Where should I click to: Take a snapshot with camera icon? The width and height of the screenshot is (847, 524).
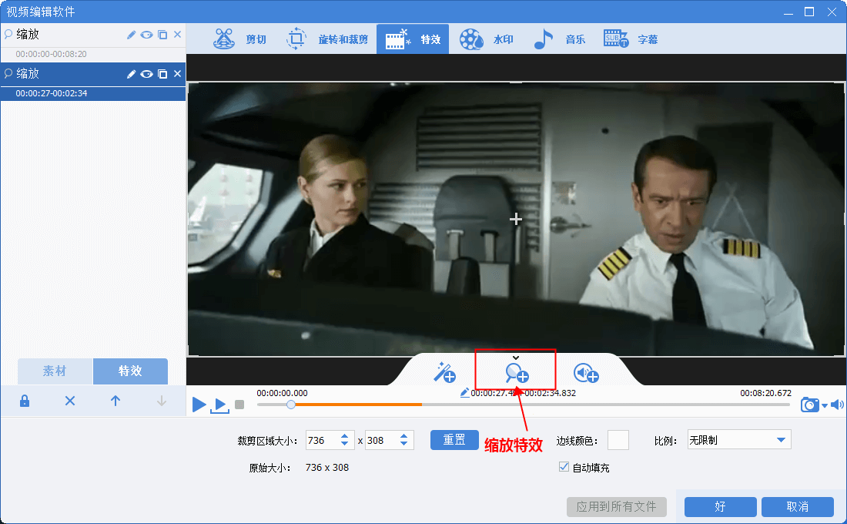point(810,405)
